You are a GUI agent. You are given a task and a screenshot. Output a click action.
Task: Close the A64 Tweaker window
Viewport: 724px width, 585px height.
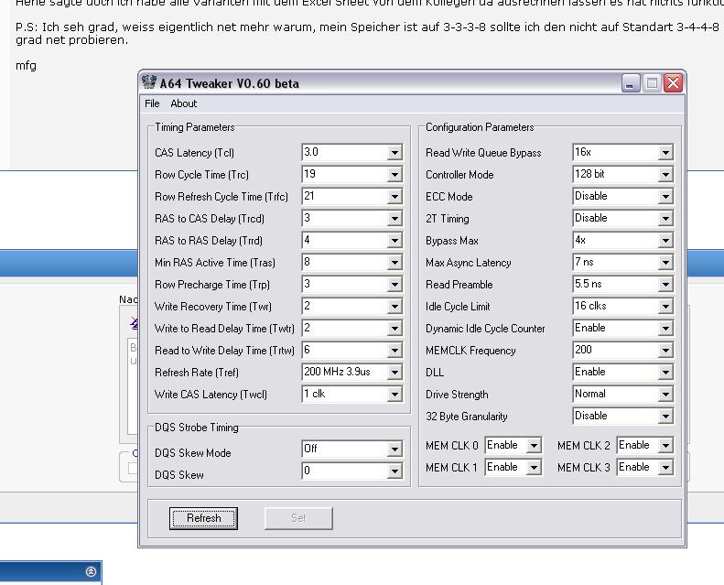[x=674, y=83]
